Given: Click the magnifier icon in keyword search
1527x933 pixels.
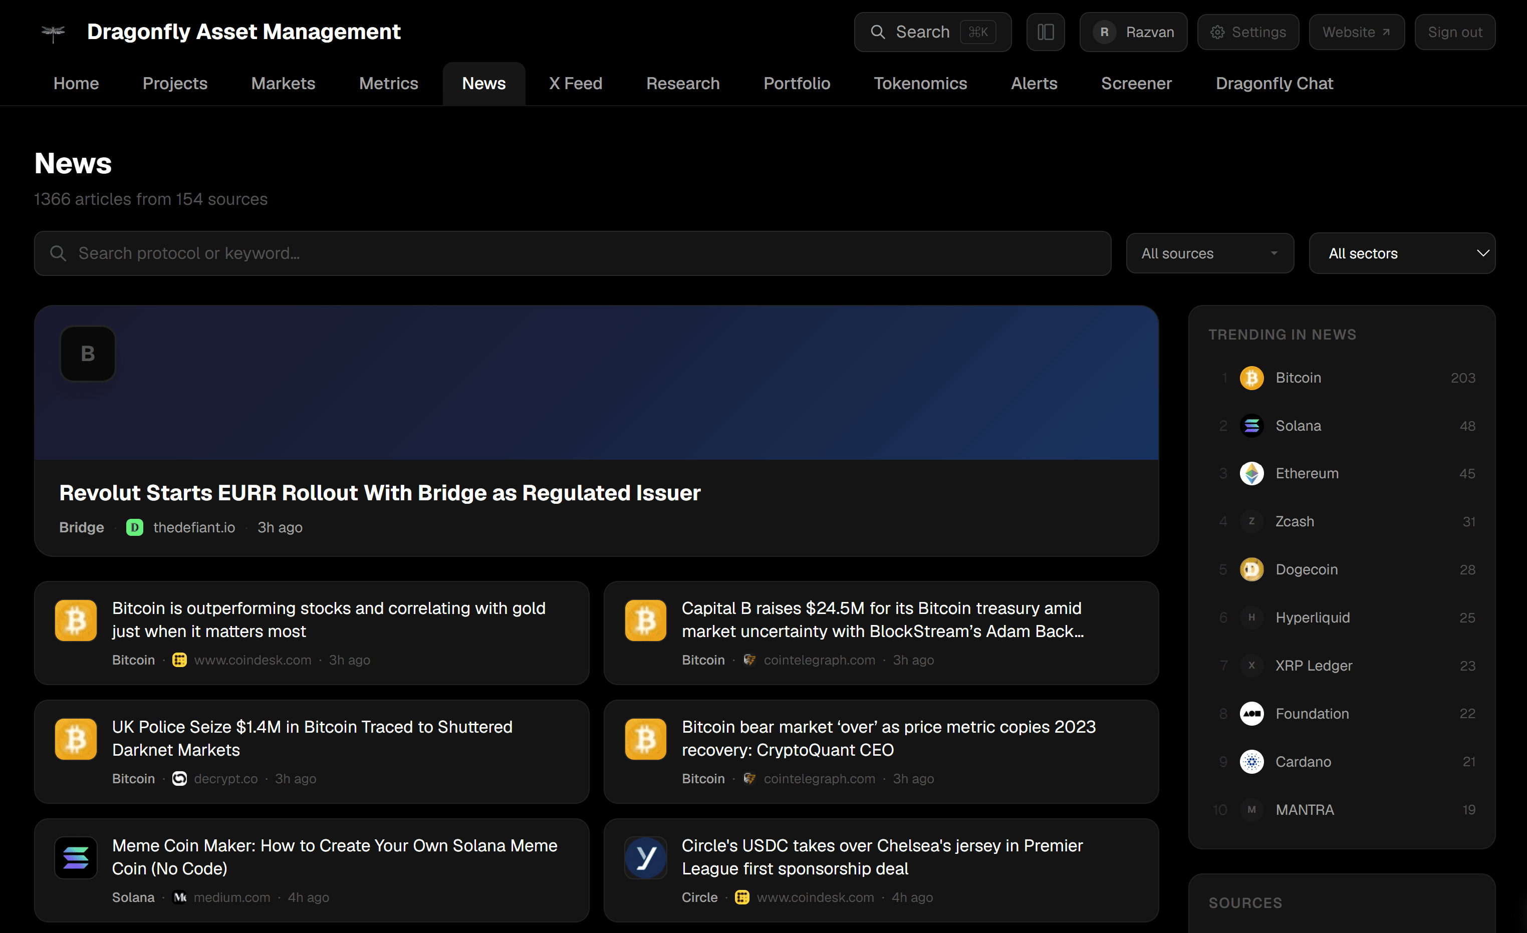Looking at the screenshot, I should pyautogui.click(x=58, y=253).
